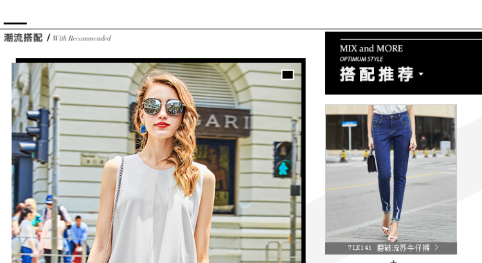Click the white sandals in jeans photo
The width and height of the screenshot is (482, 263).
(x=389, y=230)
